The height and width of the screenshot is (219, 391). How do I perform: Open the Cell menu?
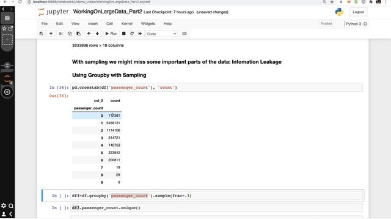point(109,24)
